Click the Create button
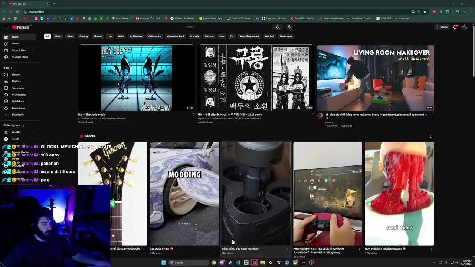The height and width of the screenshot is (267, 475). (442, 27)
